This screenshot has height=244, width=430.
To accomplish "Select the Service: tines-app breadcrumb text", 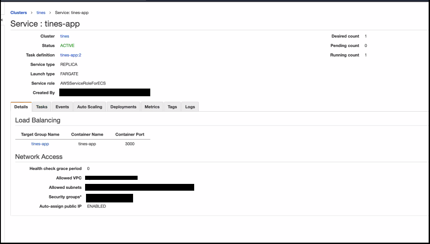I will pos(72,13).
